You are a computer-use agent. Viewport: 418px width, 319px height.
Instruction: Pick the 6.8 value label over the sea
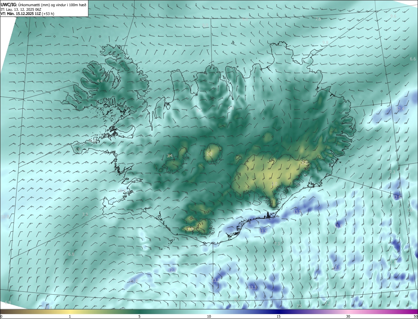coord(71,254)
